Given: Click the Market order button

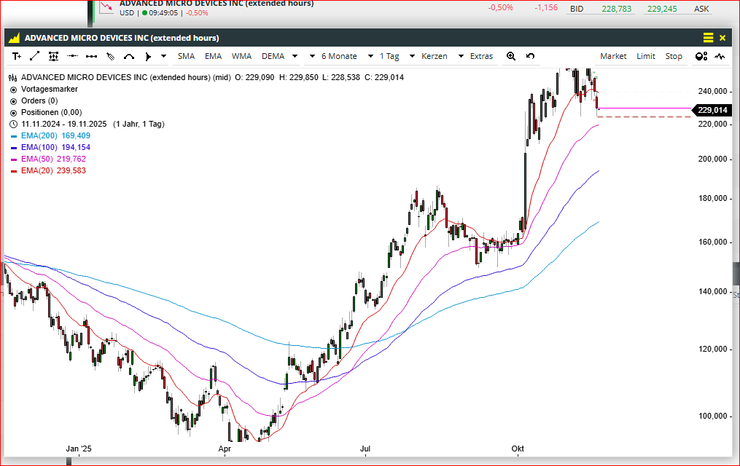Looking at the screenshot, I should pos(612,56).
